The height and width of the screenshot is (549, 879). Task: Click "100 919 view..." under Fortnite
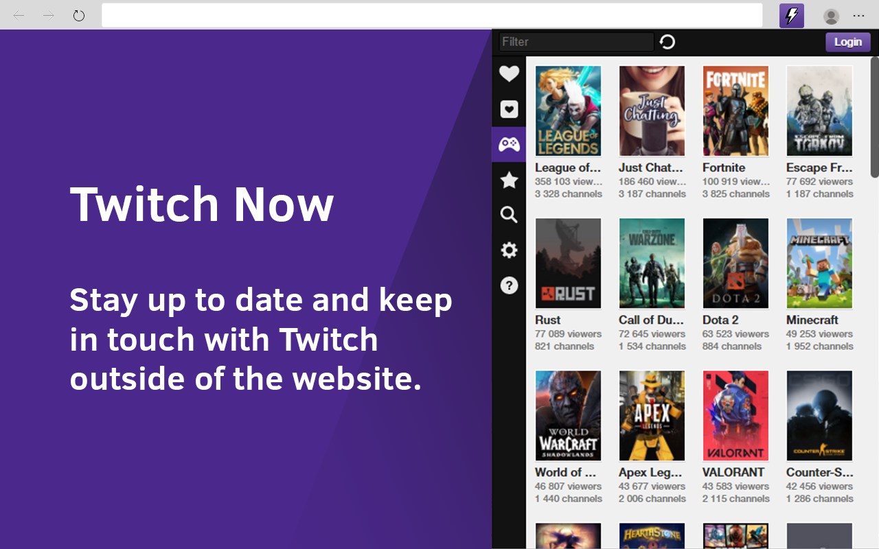pyautogui.click(x=736, y=182)
